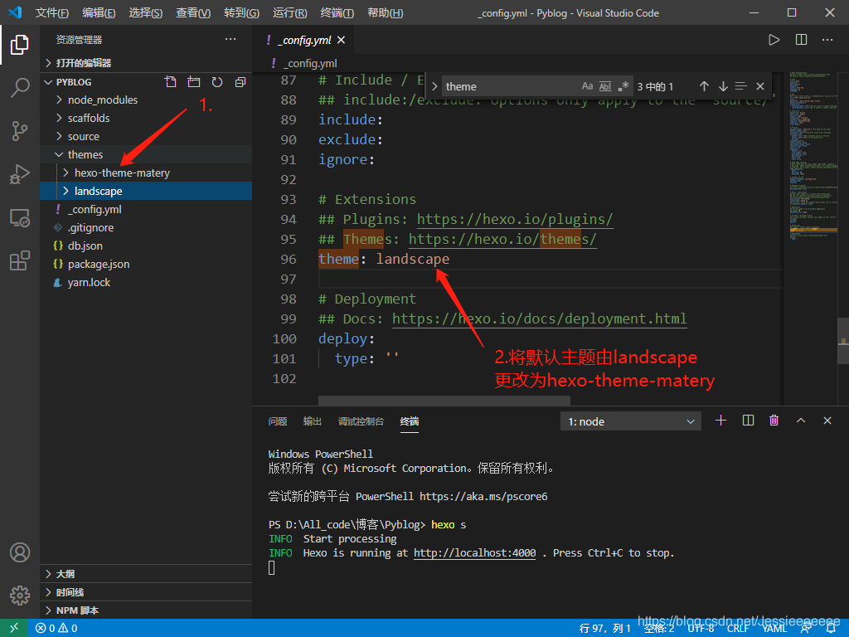Open the Search view in activity bar
This screenshot has height=637, width=849.
tap(20, 87)
